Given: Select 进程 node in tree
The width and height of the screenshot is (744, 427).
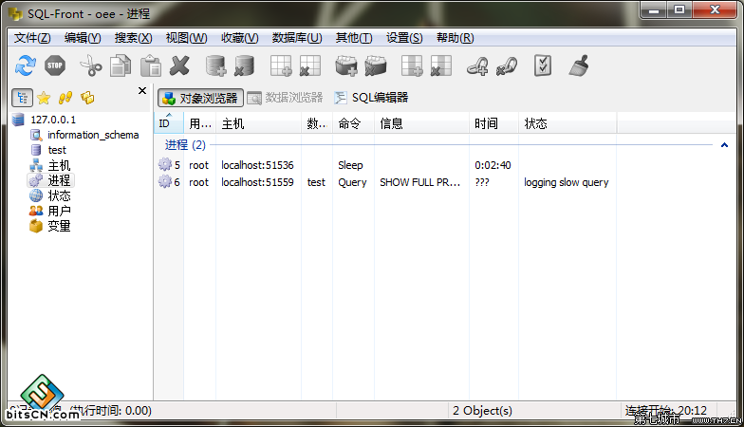Looking at the screenshot, I should [x=59, y=180].
